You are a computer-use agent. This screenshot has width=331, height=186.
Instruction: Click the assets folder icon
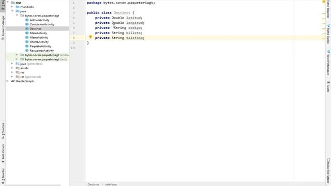point(18,68)
